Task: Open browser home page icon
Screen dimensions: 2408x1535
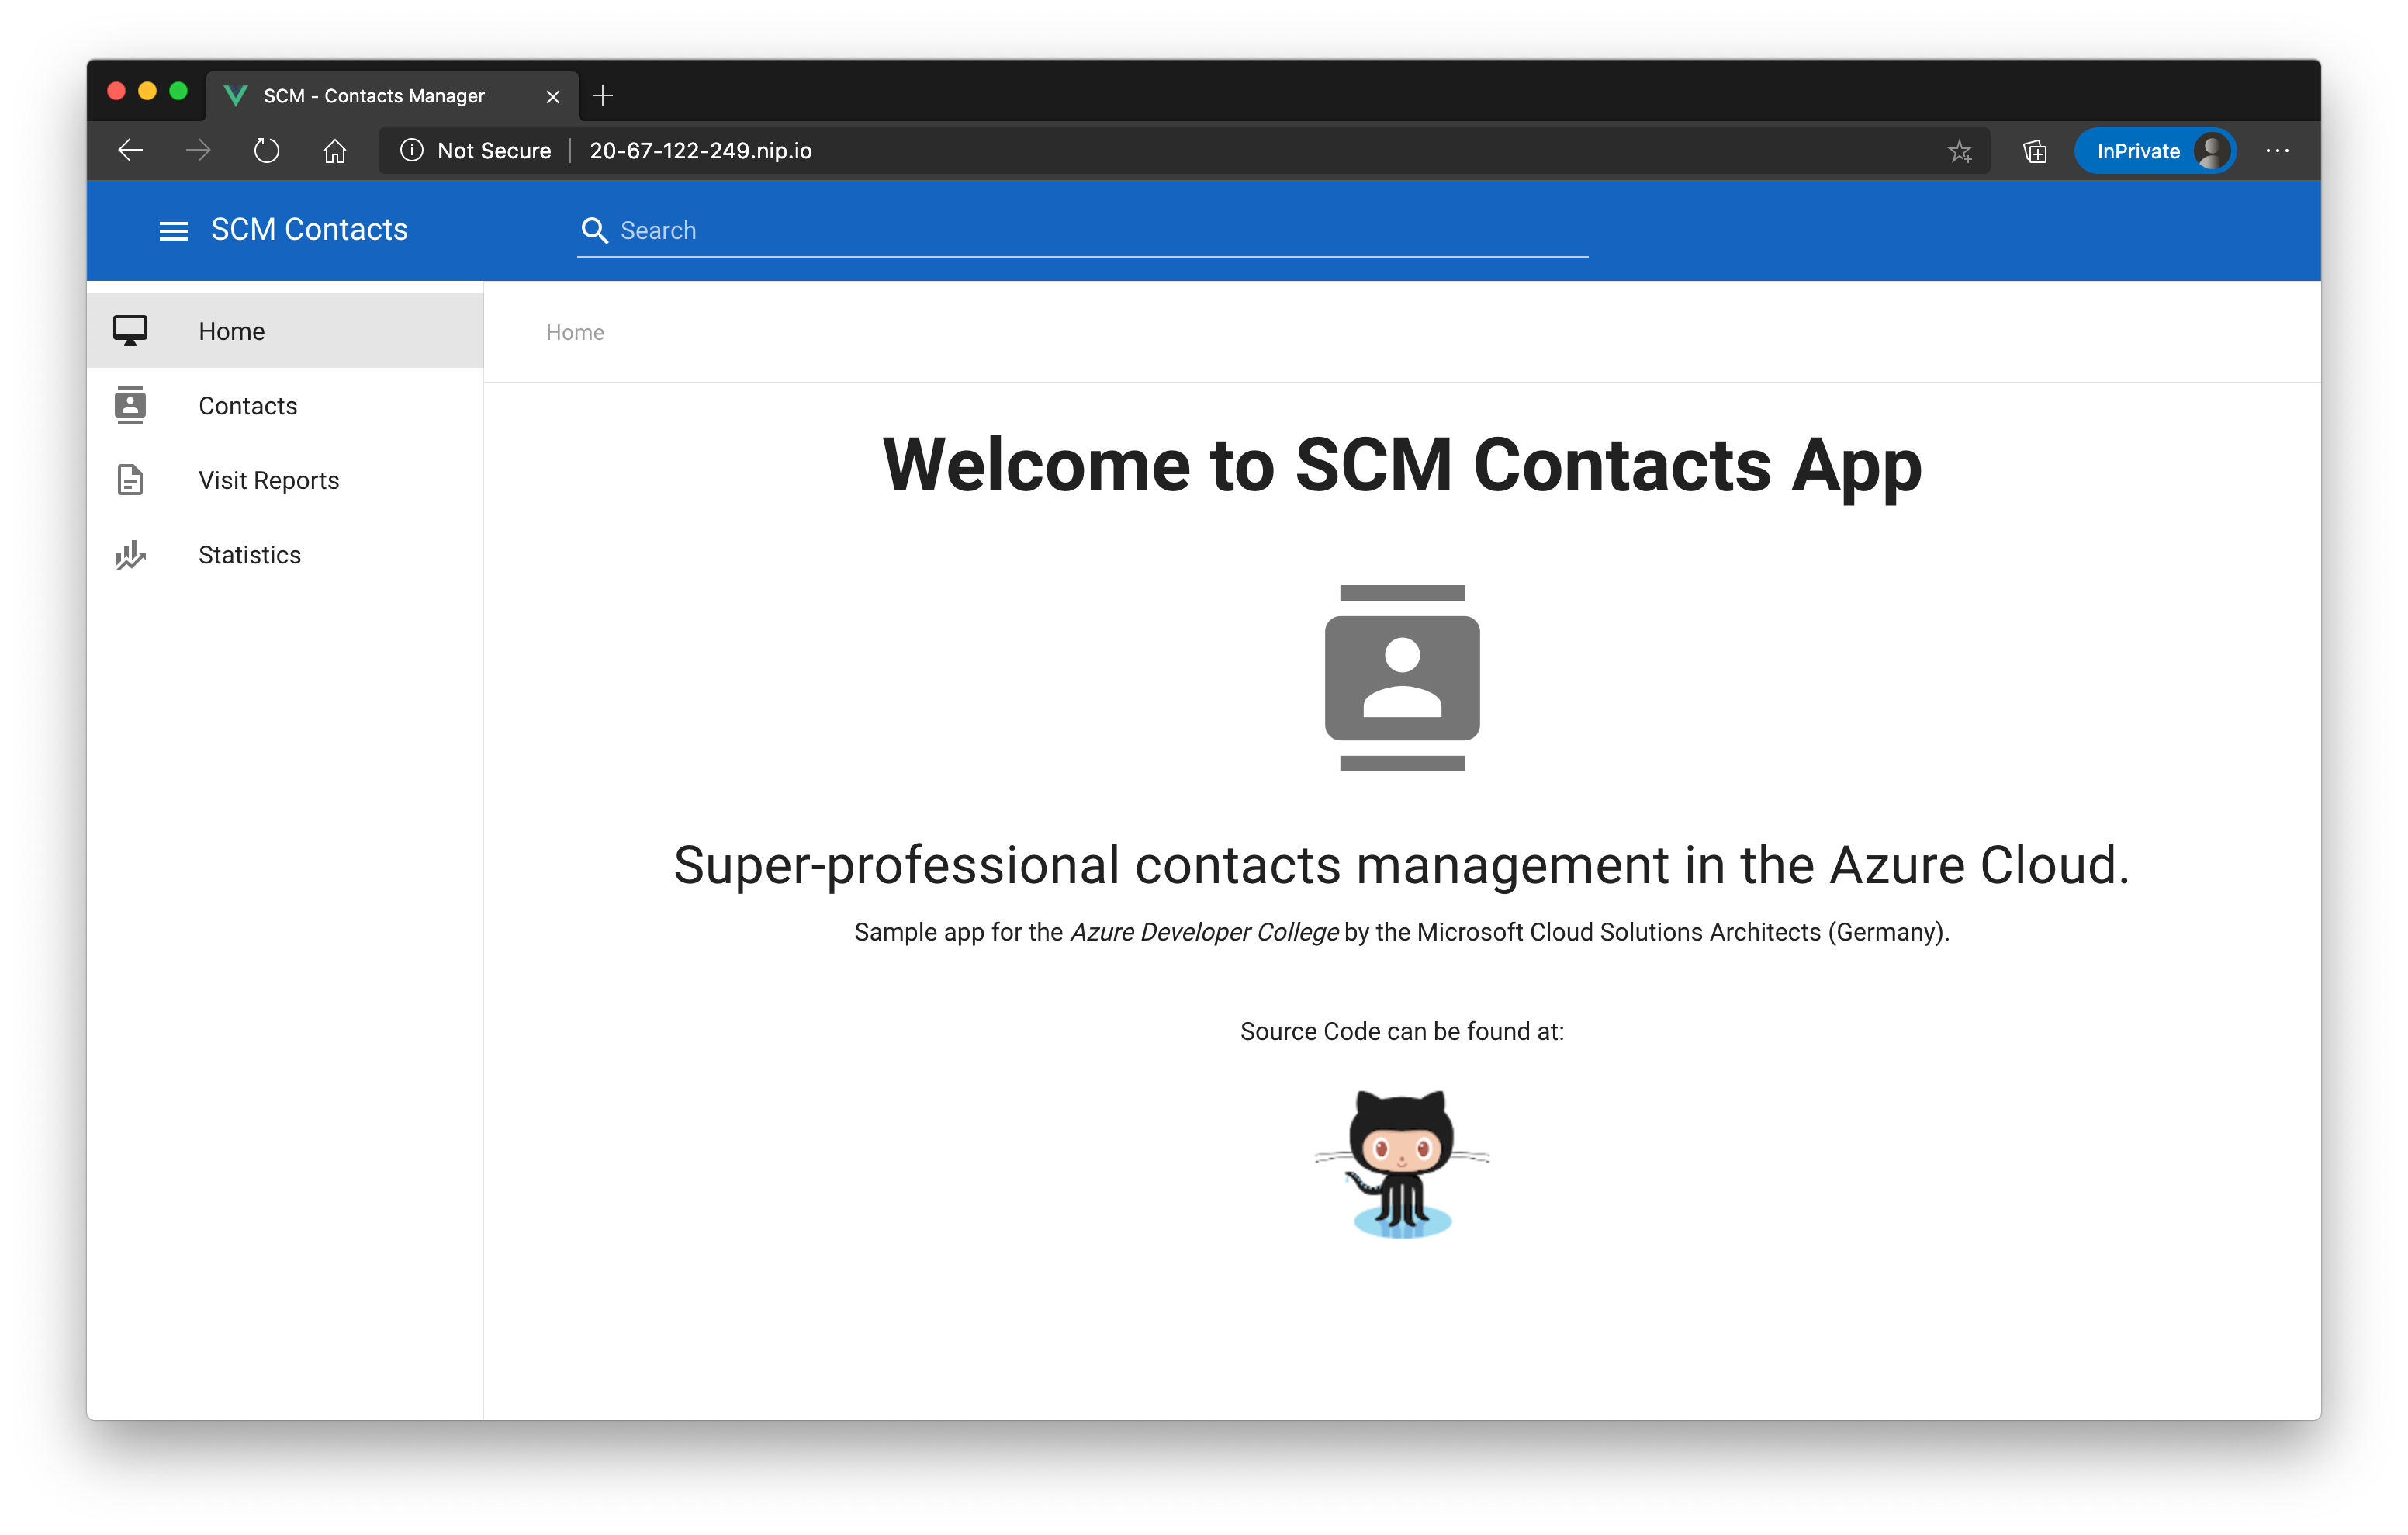Action: [x=335, y=151]
